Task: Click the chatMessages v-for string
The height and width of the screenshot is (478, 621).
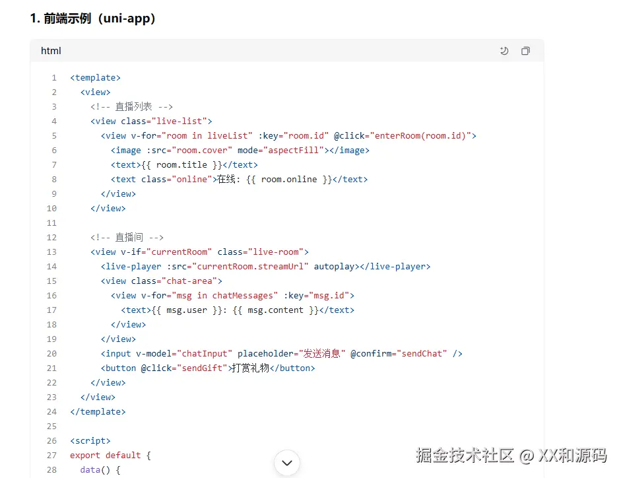Action: 224,296
